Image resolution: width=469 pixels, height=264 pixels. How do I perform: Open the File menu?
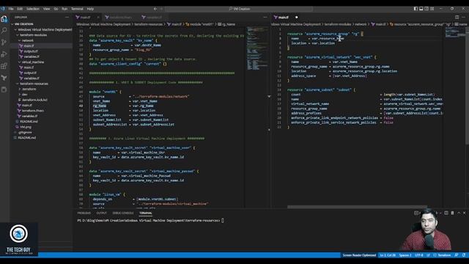(11, 9)
